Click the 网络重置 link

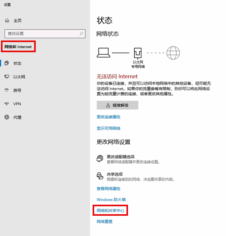pos(104,221)
